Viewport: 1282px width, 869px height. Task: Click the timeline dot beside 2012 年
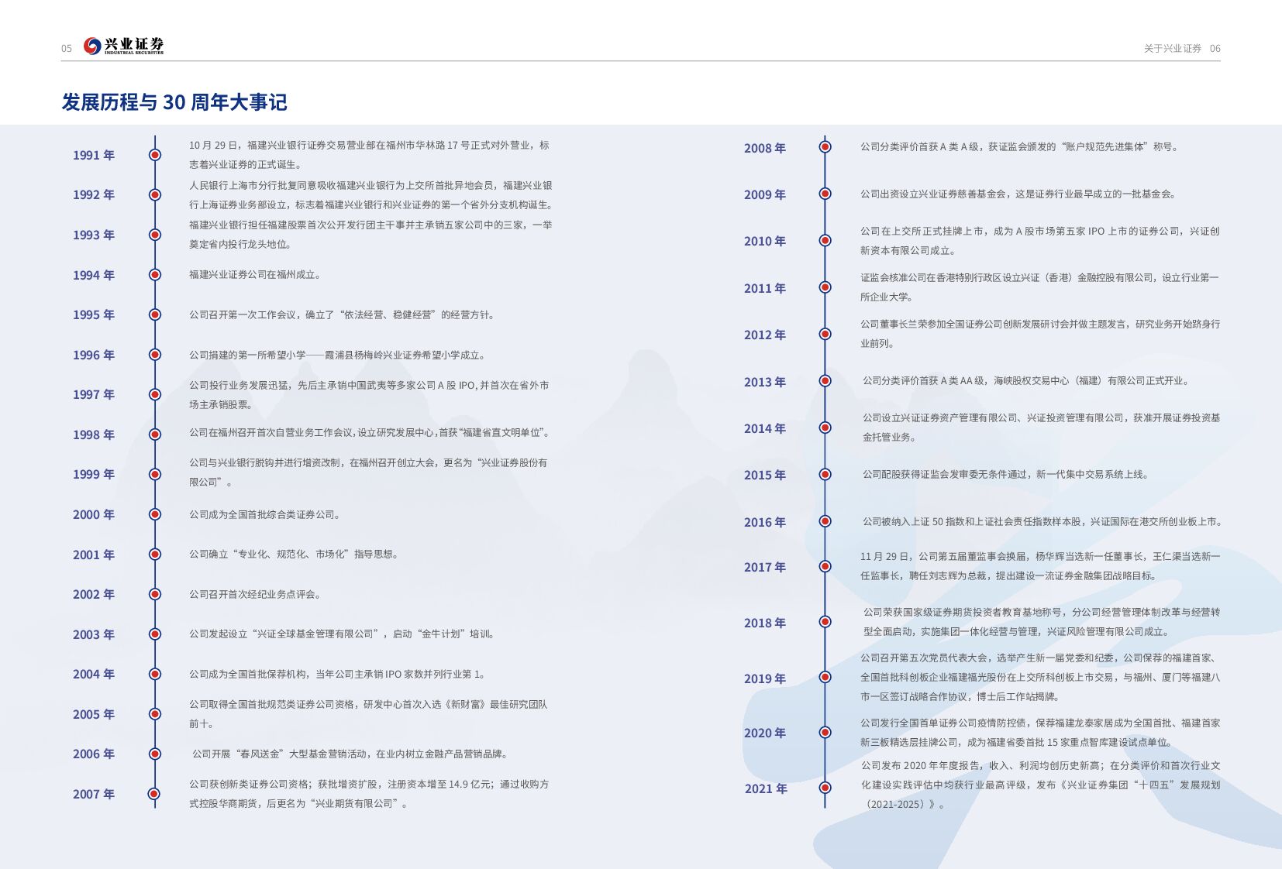coord(825,334)
